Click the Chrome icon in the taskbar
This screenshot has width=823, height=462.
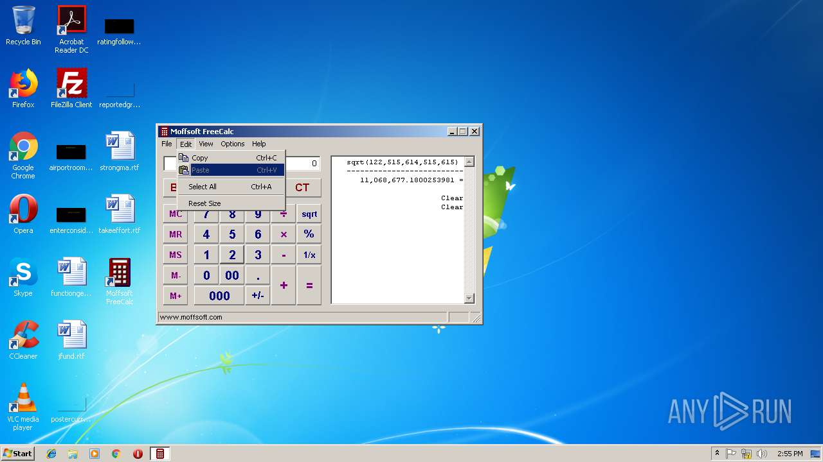[116, 454]
